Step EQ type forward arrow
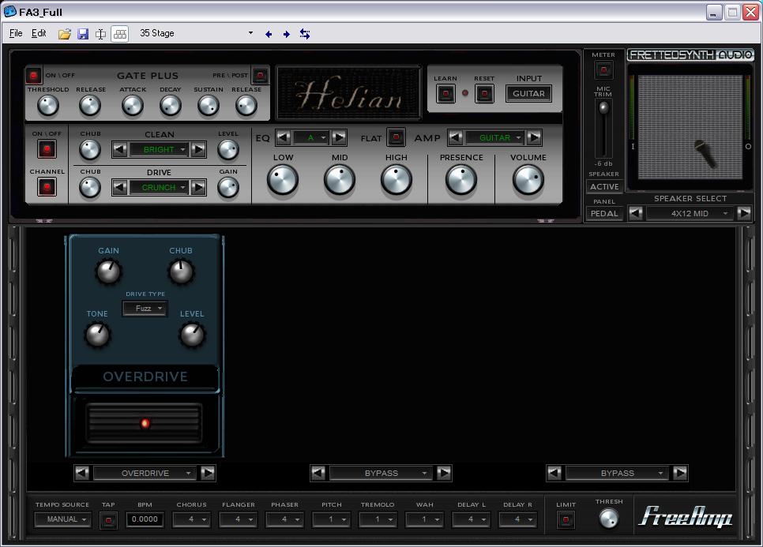This screenshot has height=547, width=763. pyautogui.click(x=339, y=137)
